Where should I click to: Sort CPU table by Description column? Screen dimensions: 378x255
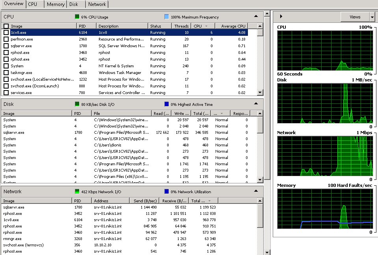pyautogui.click(x=122, y=26)
